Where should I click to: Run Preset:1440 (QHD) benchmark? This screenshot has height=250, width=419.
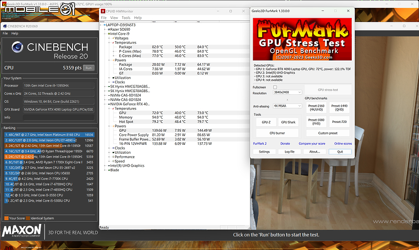[339, 108]
